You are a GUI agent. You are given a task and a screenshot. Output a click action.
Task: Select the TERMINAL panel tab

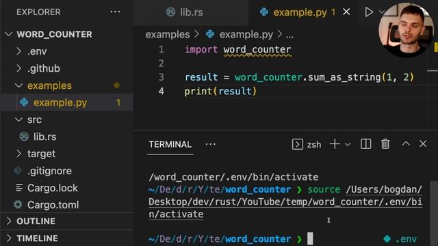coord(170,144)
